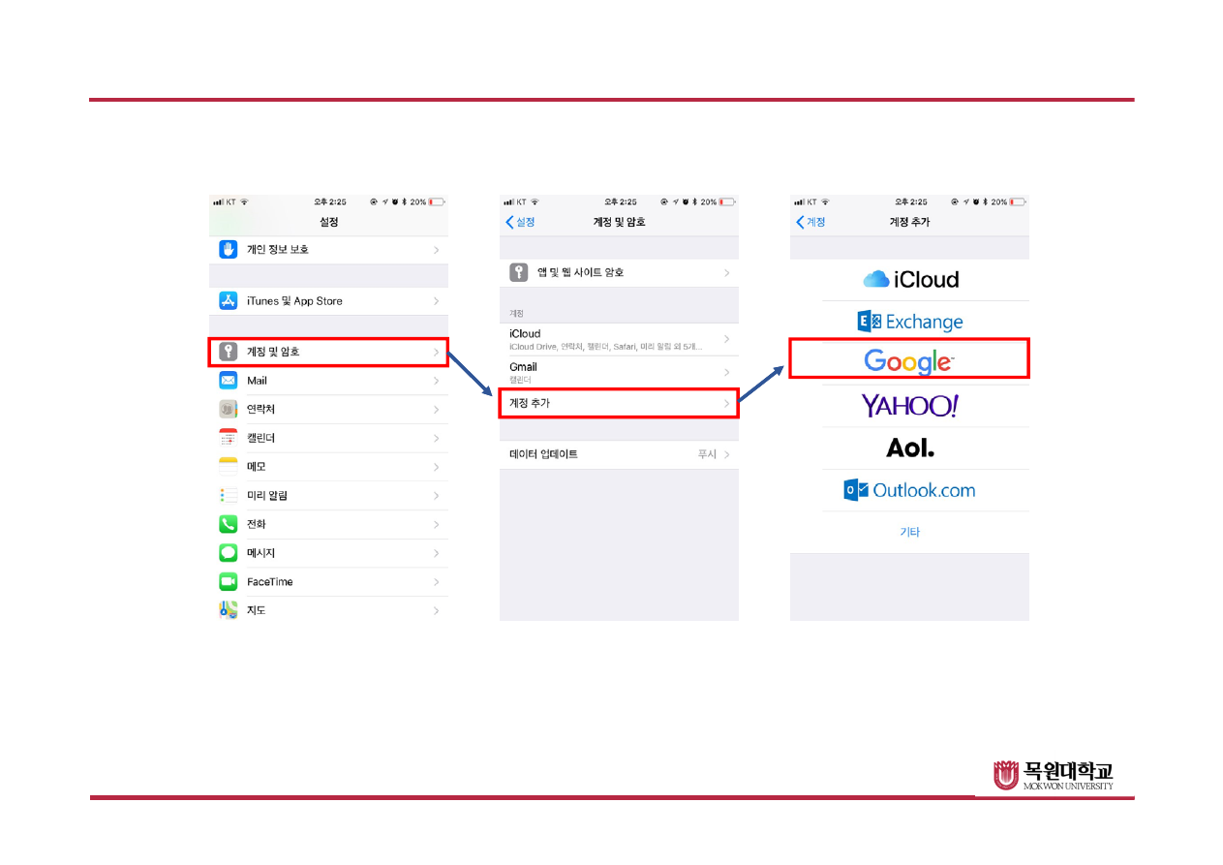Tap the 연락처 label
Image resolution: width=1223 pixels, height=865 pixels.
click(260, 409)
